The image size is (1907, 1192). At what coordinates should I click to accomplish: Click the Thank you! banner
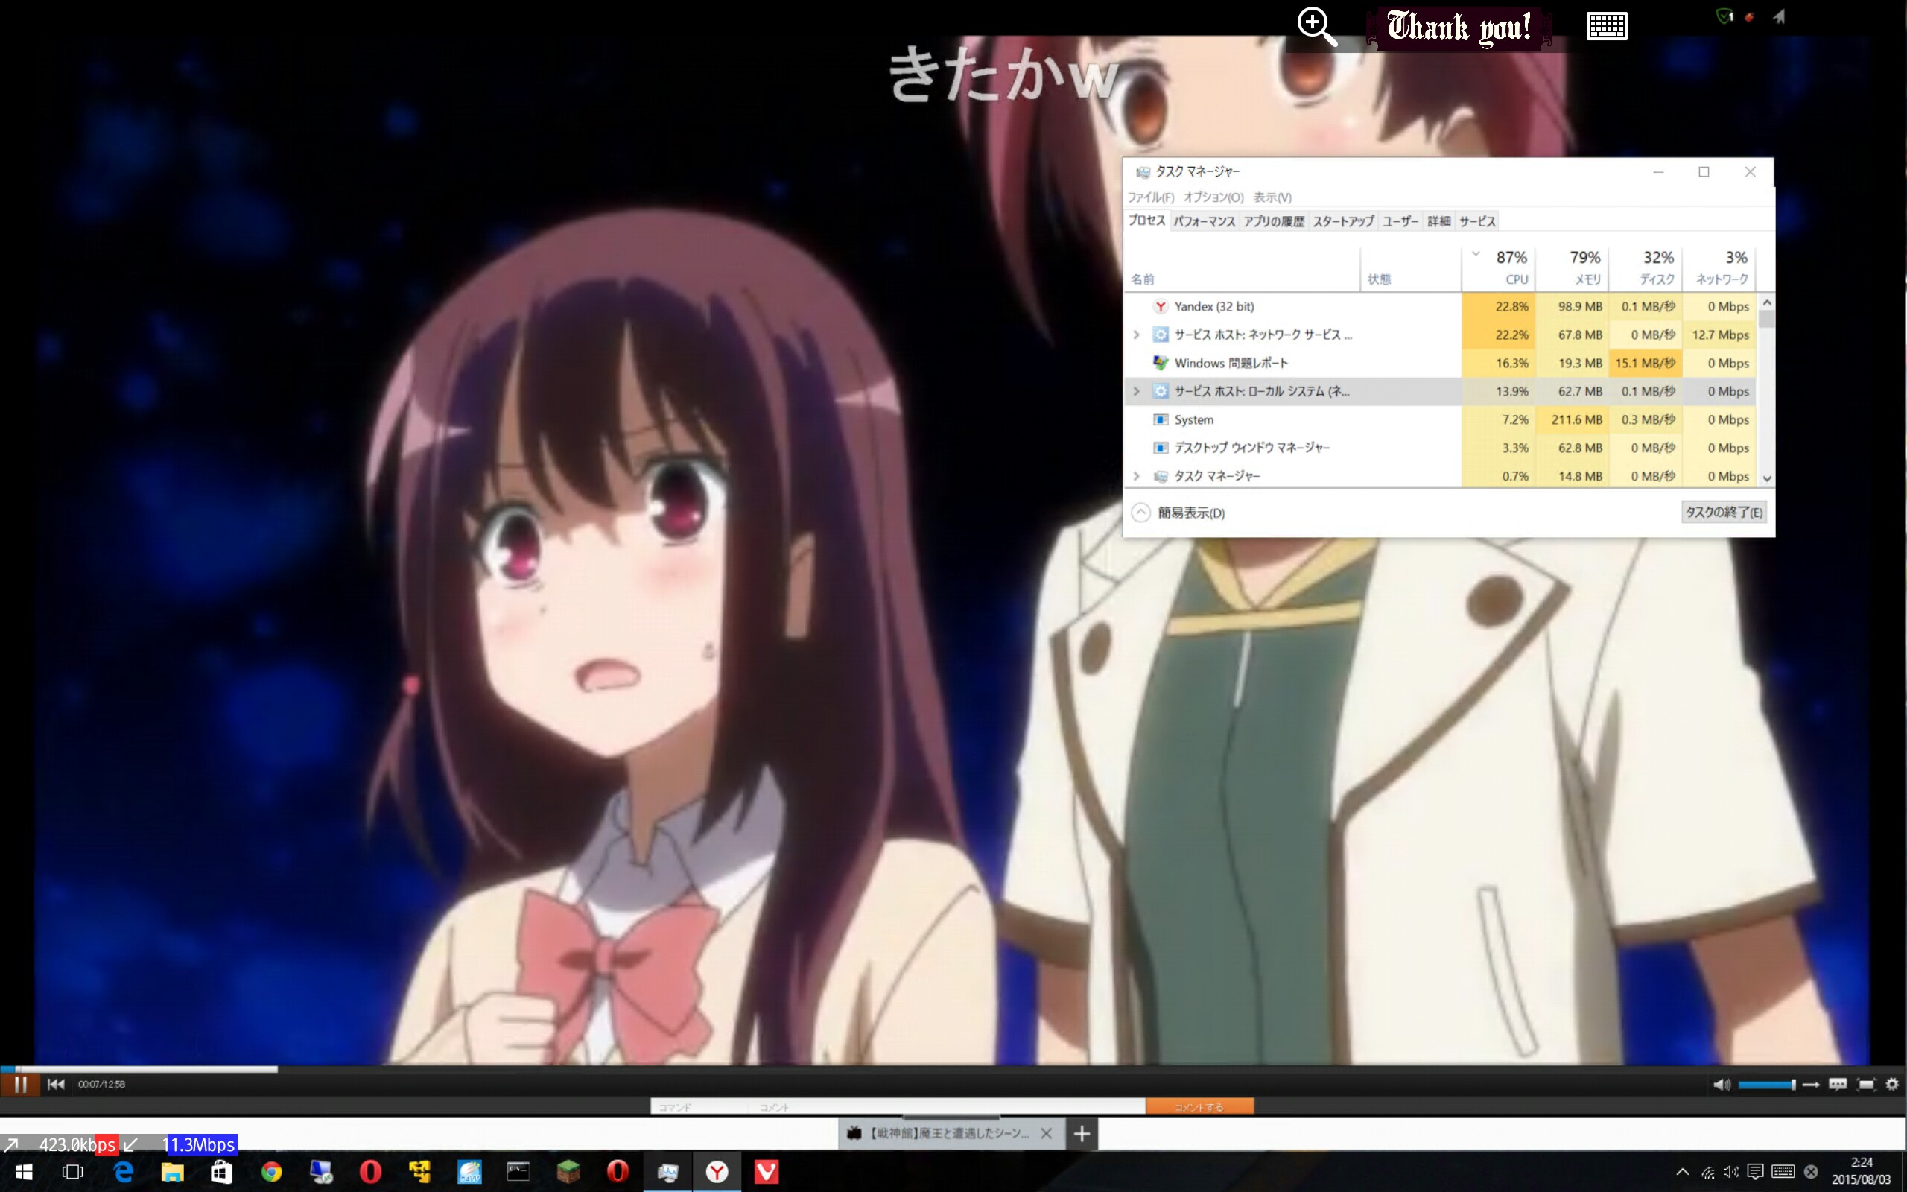[x=1459, y=28]
